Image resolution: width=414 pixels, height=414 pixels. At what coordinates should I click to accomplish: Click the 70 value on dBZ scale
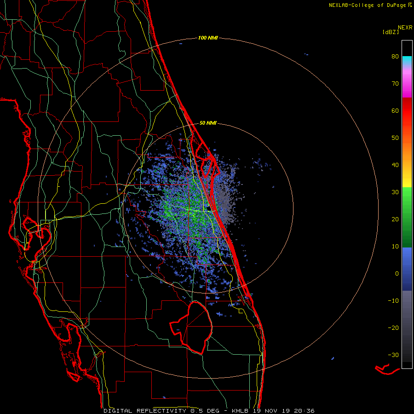point(395,84)
